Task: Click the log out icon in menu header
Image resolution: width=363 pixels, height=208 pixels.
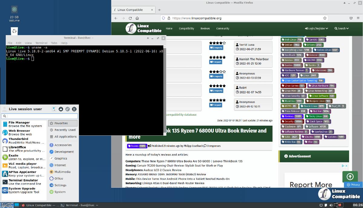Action: (x=74, y=109)
